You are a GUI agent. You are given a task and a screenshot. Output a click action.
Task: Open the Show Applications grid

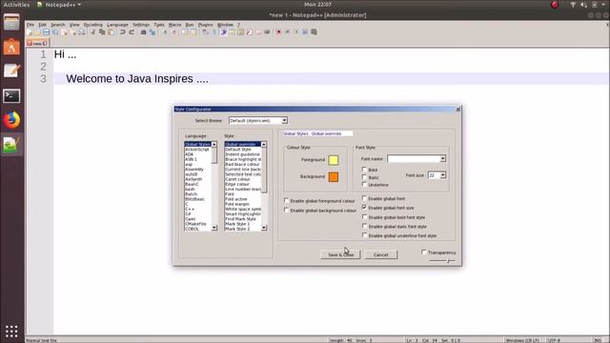(x=11, y=331)
